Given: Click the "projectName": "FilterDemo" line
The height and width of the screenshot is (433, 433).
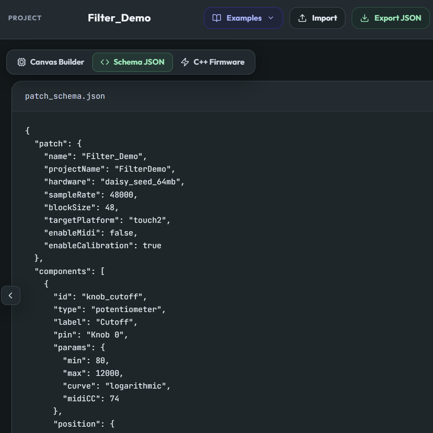Looking at the screenshot, I should [x=109, y=169].
